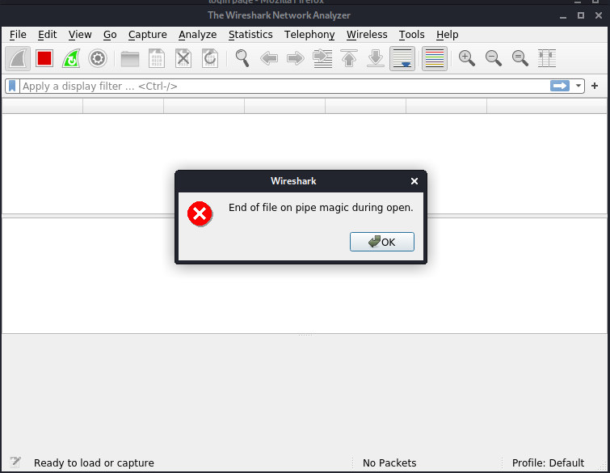Expand display filter history dropdown
610x473 pixels.
578,86
